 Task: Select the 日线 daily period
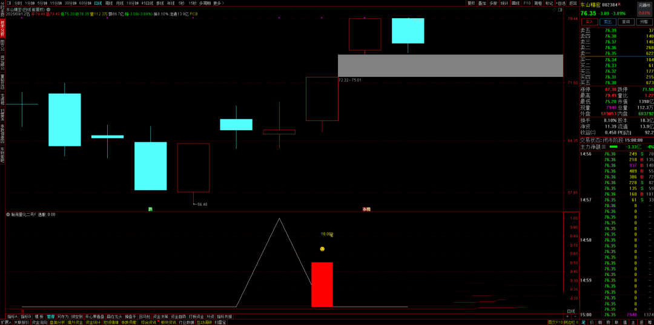click(98, 3)
